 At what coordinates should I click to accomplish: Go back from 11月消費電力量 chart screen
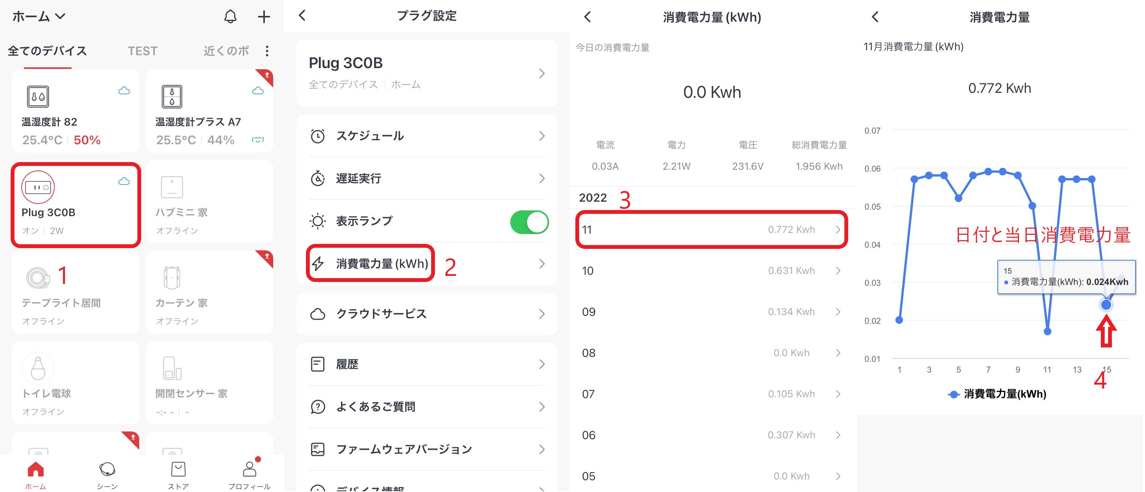point(875,17)
